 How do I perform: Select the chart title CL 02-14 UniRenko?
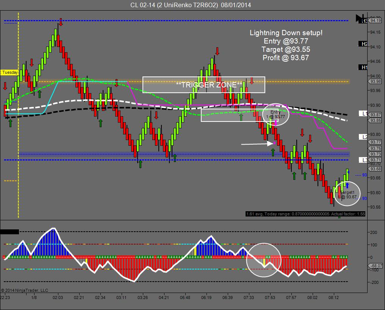pyautogui.click(x=191, y=5)
